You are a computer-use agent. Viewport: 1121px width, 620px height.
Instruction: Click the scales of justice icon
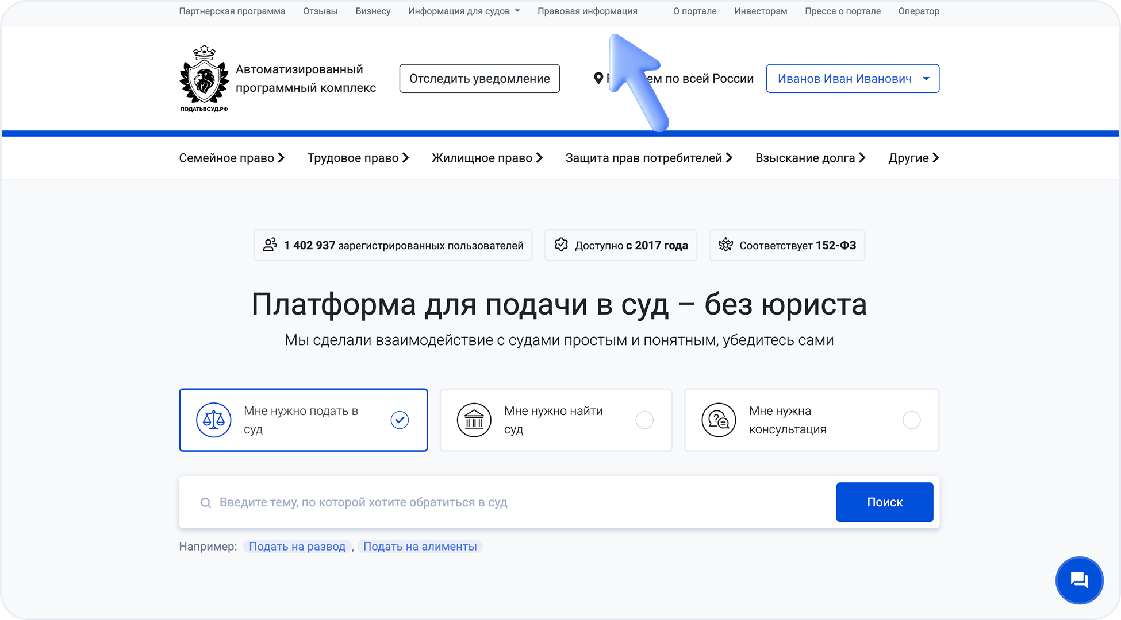point(214,420)
